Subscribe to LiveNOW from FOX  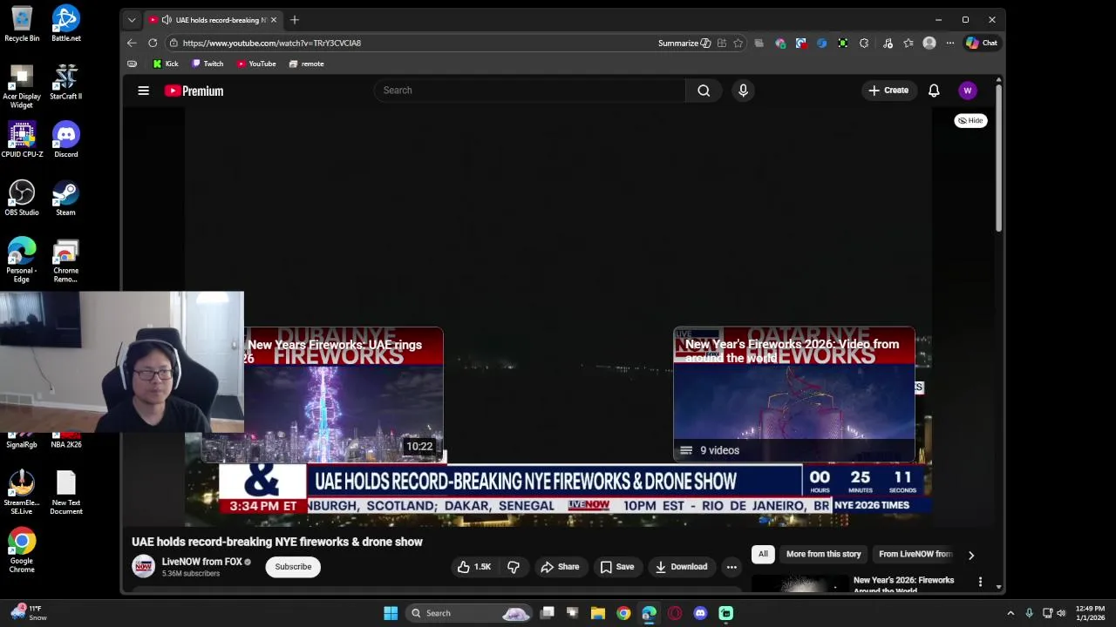click(293, 567)
